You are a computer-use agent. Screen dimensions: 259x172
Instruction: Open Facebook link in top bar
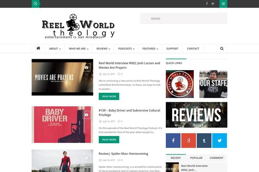click(207, 3)
